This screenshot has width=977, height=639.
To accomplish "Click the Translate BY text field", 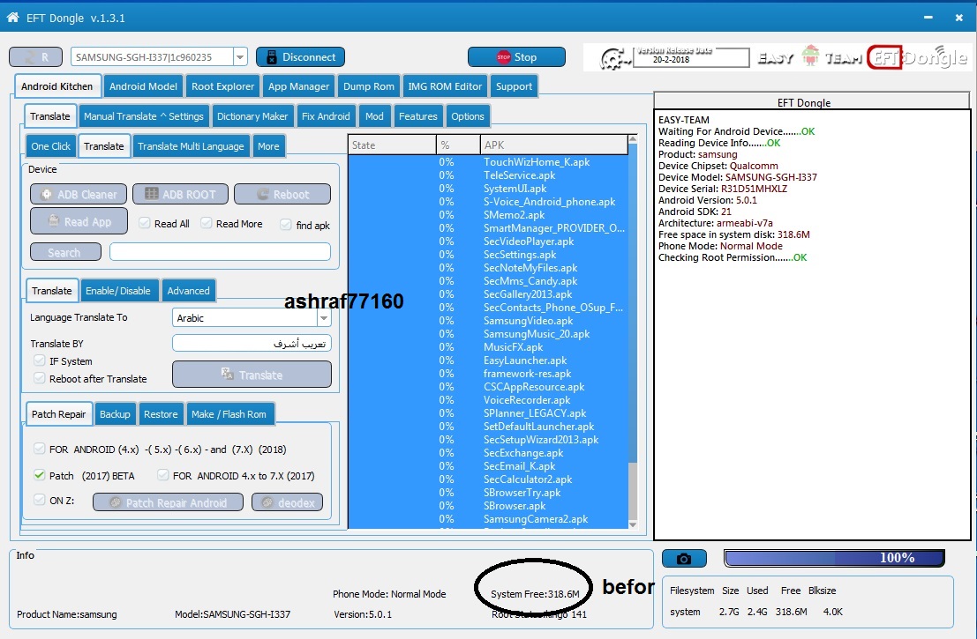I will [252, 344].
